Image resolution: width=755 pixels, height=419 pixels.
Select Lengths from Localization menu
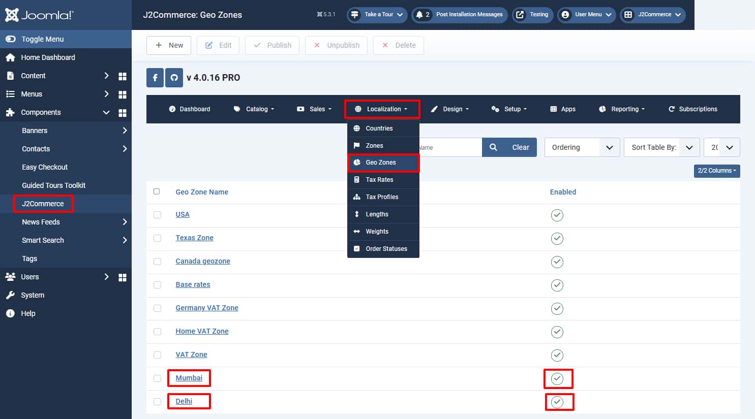(383, 214)
